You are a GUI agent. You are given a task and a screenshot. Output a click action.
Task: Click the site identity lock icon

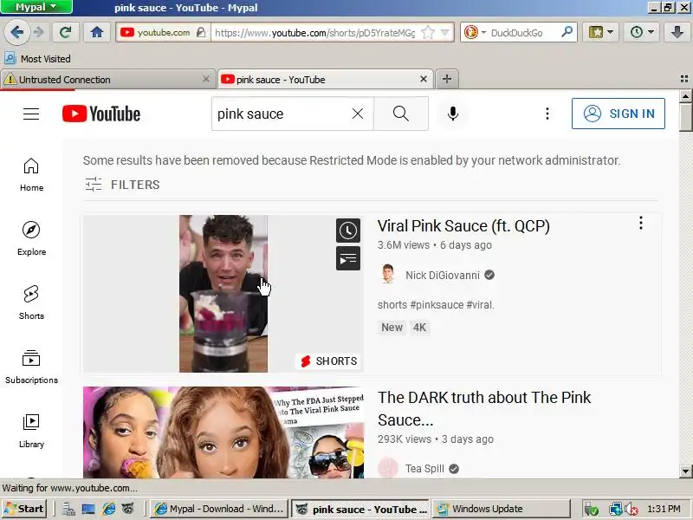201,32
